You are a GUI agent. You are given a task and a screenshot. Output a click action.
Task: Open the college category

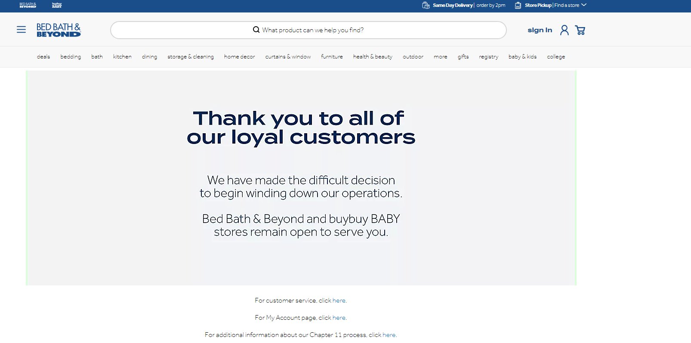click(556, 57)
